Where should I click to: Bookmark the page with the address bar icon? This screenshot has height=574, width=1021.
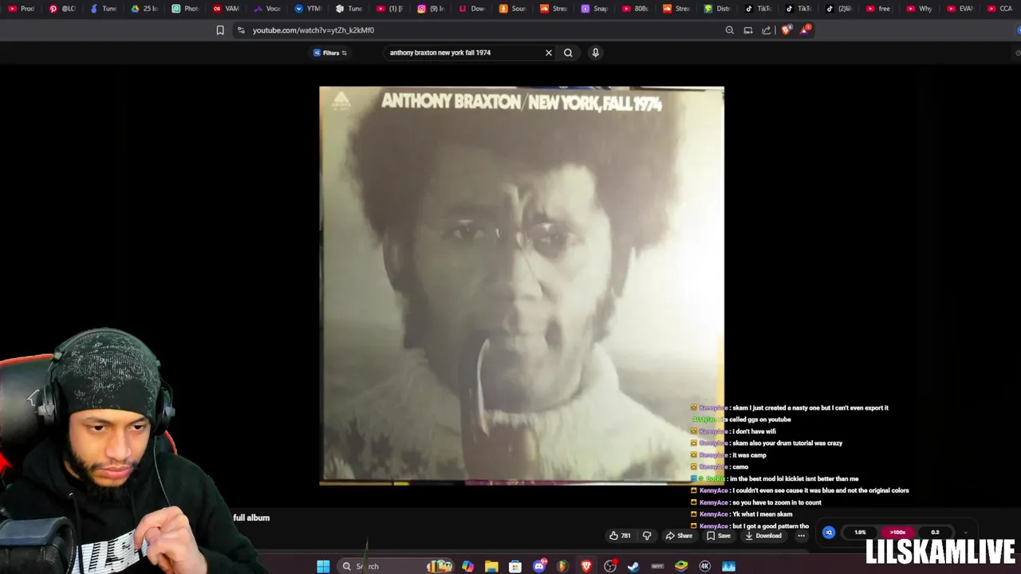tap(220, 30)
